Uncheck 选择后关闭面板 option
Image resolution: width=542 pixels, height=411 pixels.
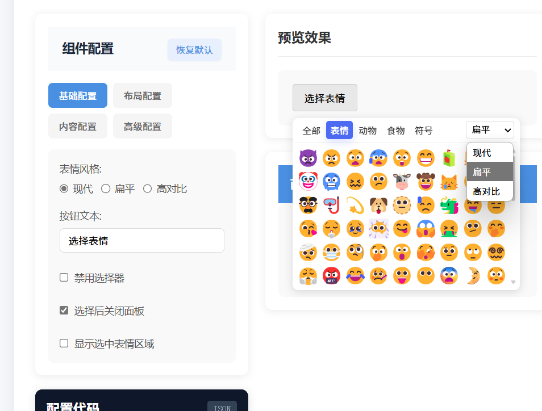point(64,311)
